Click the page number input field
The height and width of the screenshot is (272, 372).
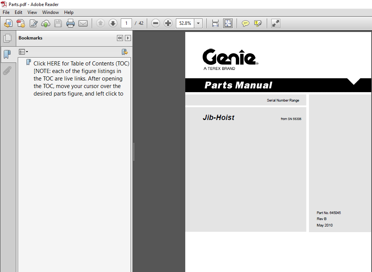pos(126,23)
